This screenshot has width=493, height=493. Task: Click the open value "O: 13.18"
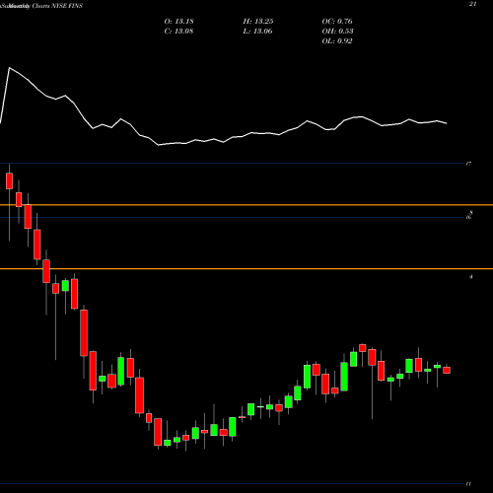[x=178, y=22]
